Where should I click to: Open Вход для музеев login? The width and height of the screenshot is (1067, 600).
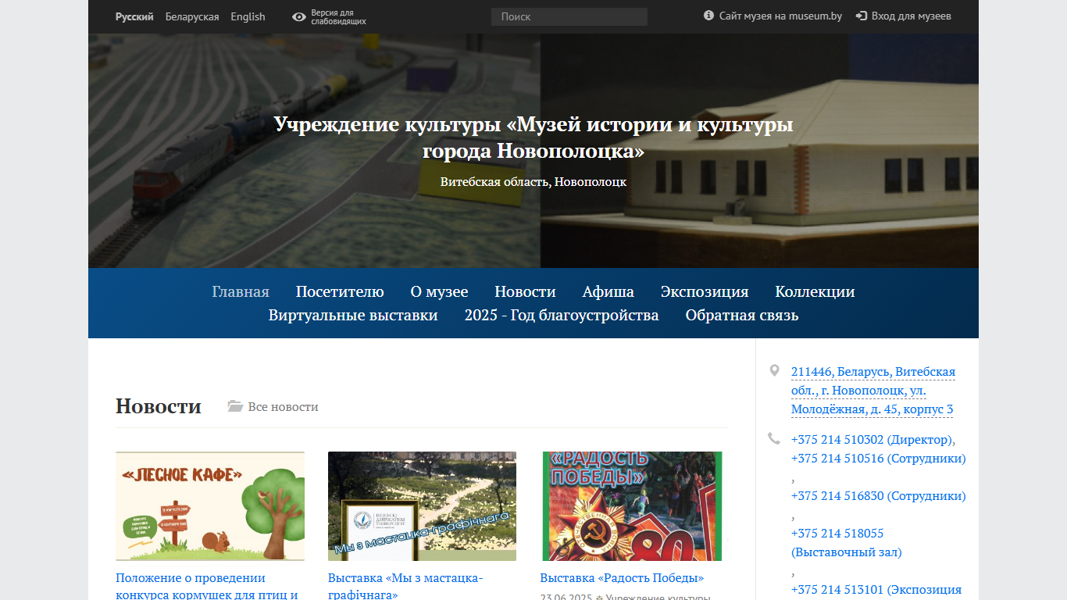pyautogui.click(x=912, y=16)
